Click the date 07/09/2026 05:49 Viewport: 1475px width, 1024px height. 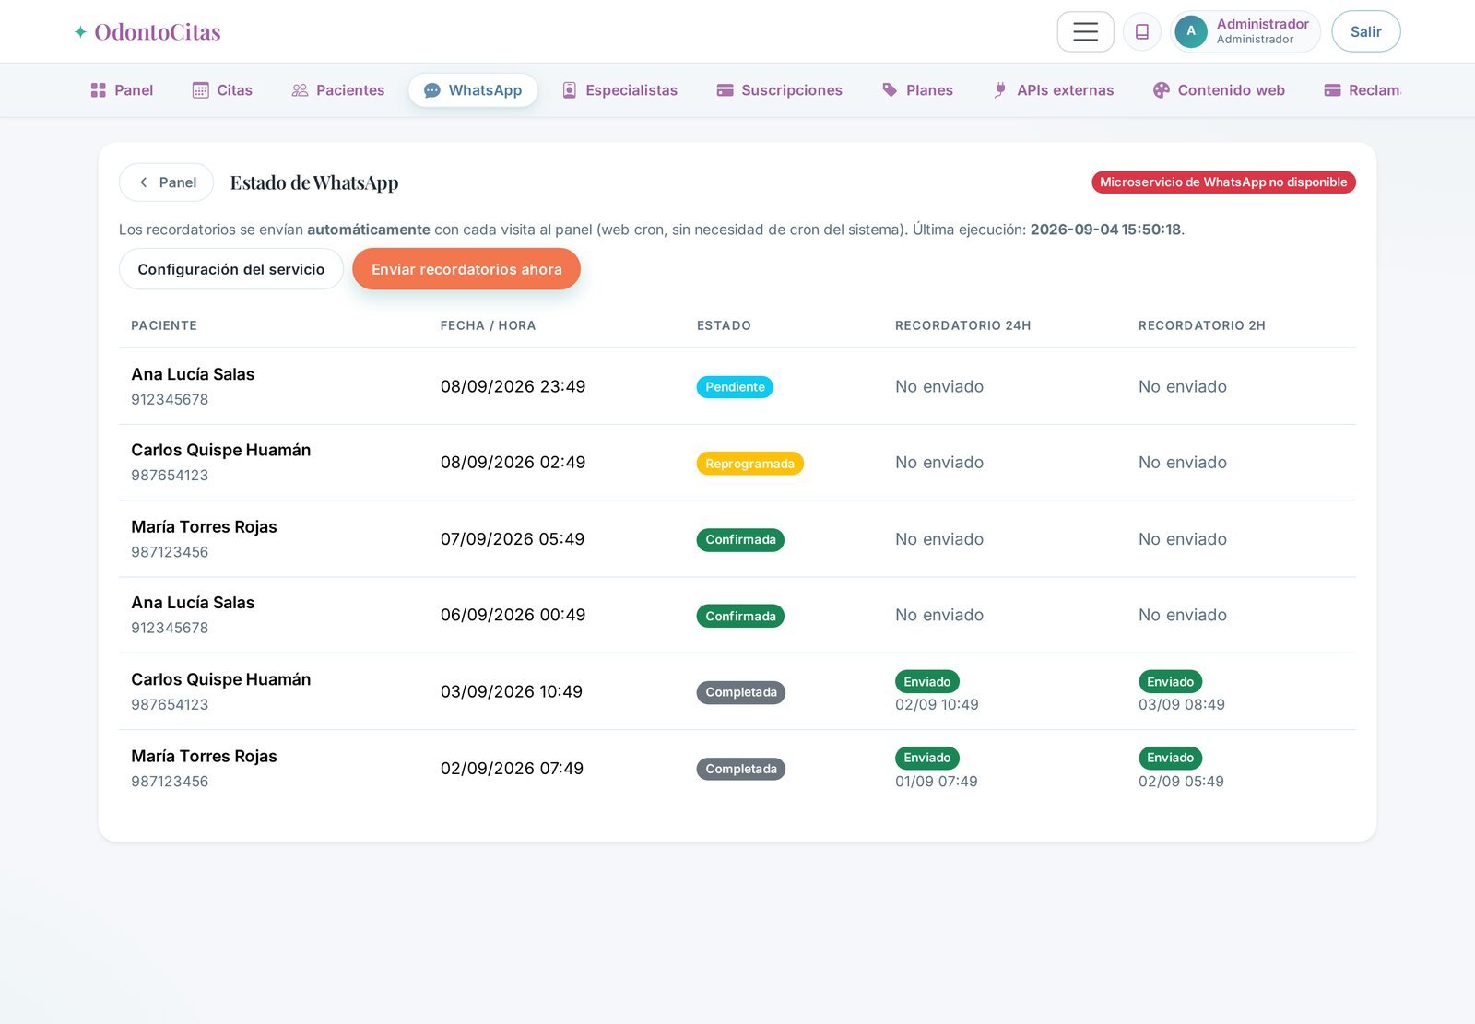(513, 539)
